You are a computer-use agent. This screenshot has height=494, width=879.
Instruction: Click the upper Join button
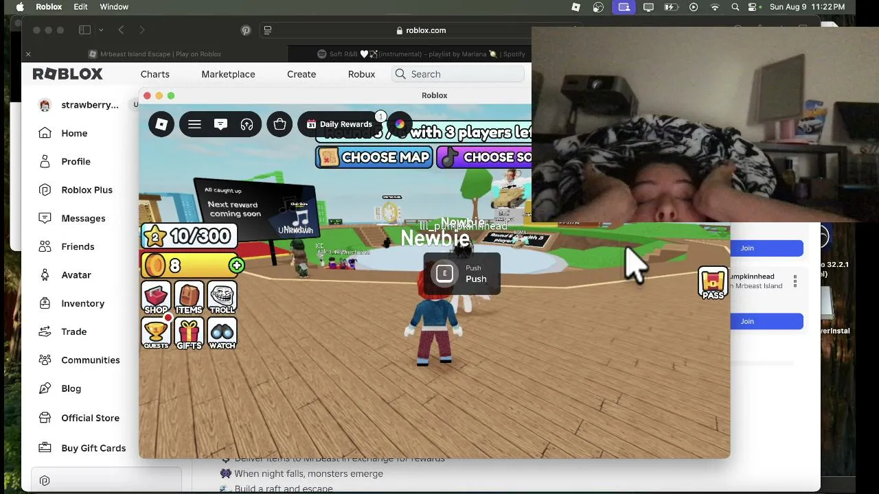(x=747, y=248)
